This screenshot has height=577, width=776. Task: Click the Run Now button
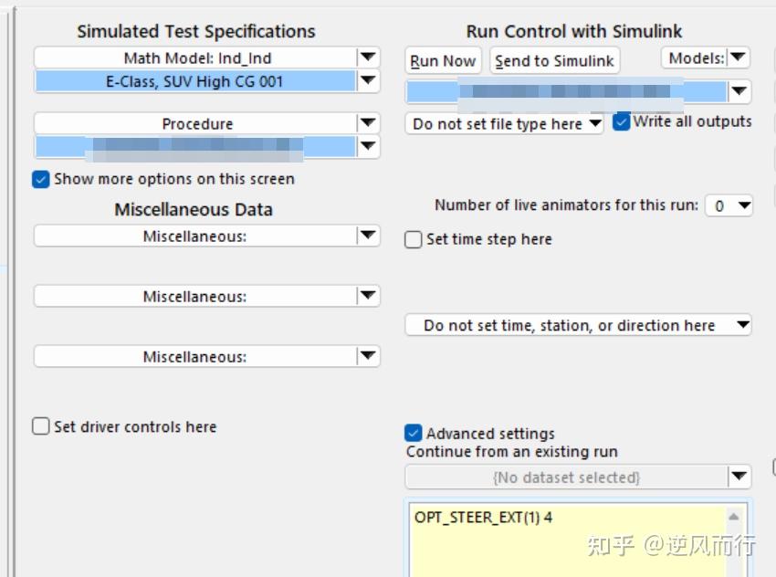tap(443, 61)
